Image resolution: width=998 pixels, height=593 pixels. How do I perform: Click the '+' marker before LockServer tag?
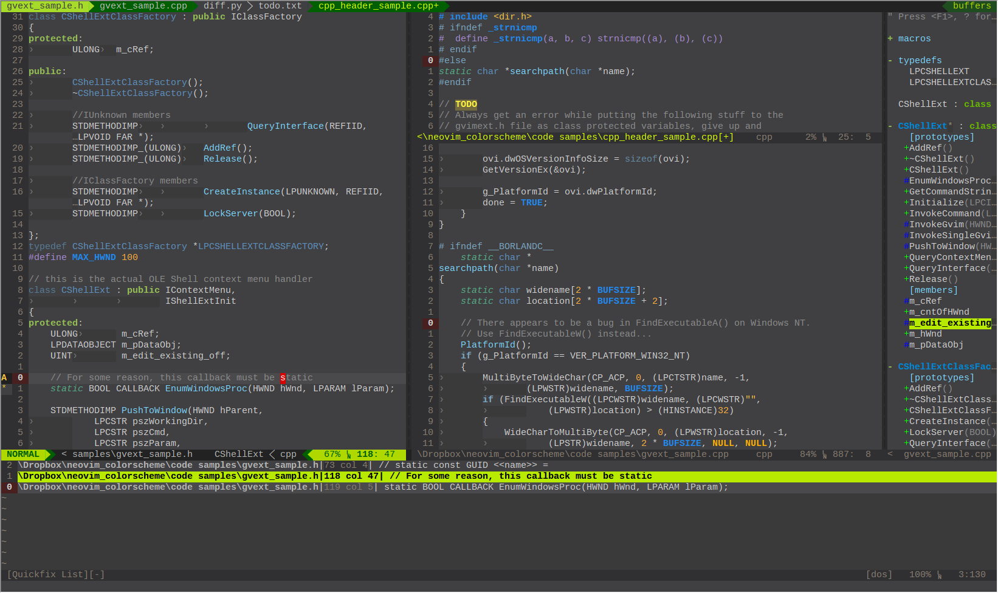click(906, 433)
